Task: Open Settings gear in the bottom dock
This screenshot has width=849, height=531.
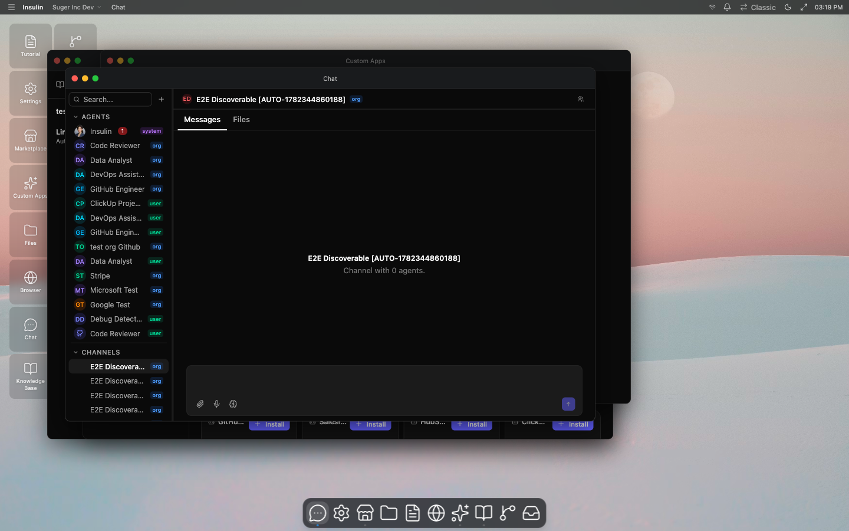Action: [x=341, y=513]
